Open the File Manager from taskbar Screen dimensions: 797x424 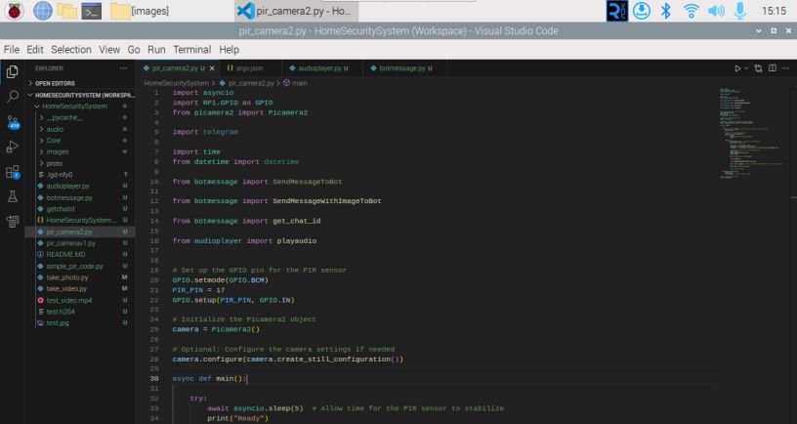click(67, 11)
